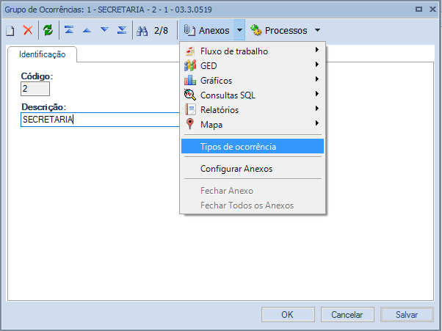
Task: Go to next record down arrow
Action: (x=104, y=29)
